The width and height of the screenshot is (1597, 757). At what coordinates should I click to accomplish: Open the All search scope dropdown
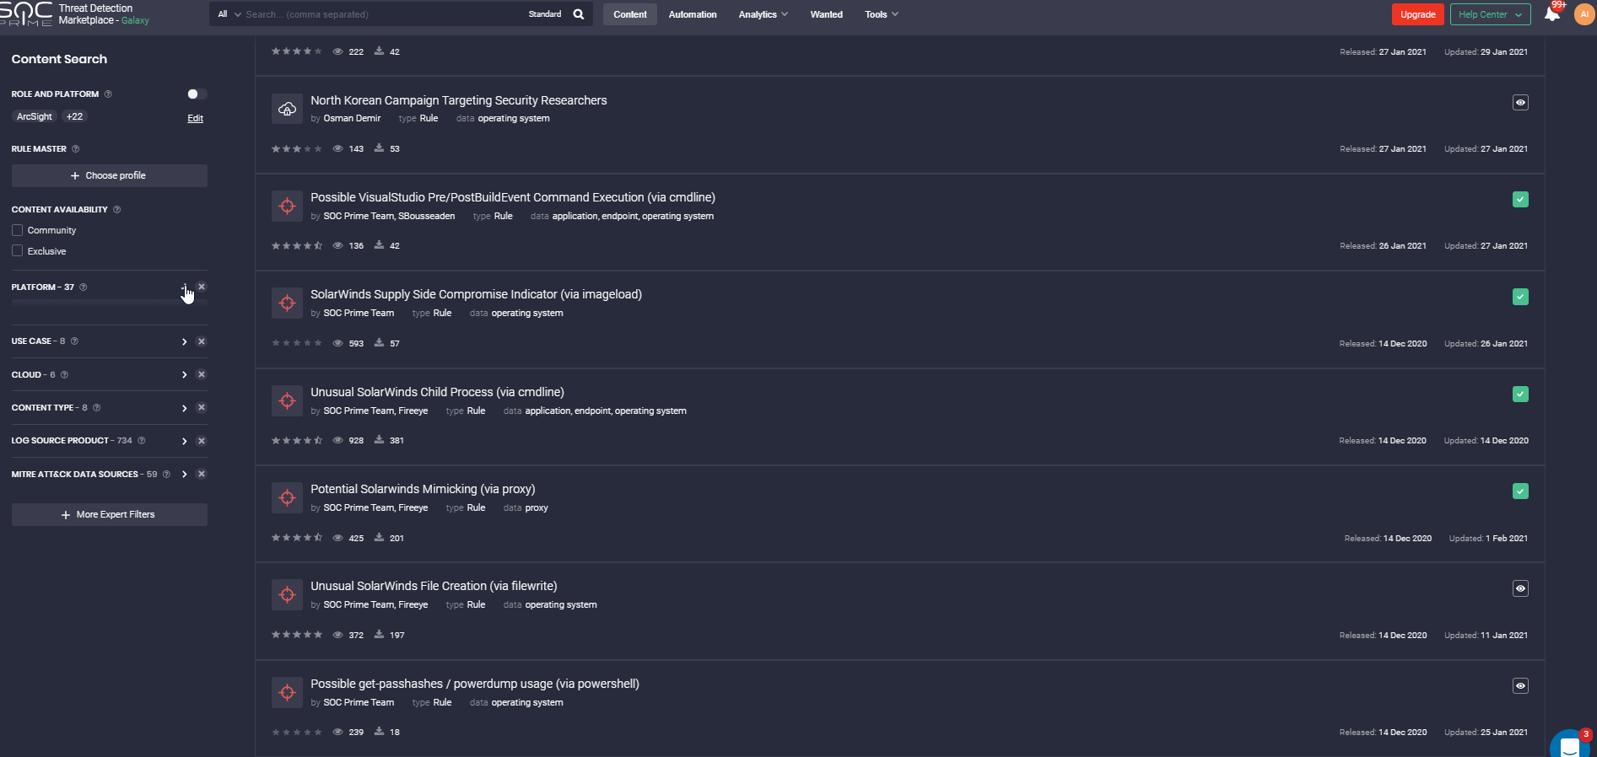tap(229, 14)
